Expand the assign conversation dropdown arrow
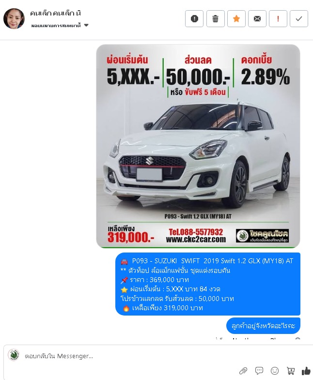313x380 pixels. tap(86, 25)
